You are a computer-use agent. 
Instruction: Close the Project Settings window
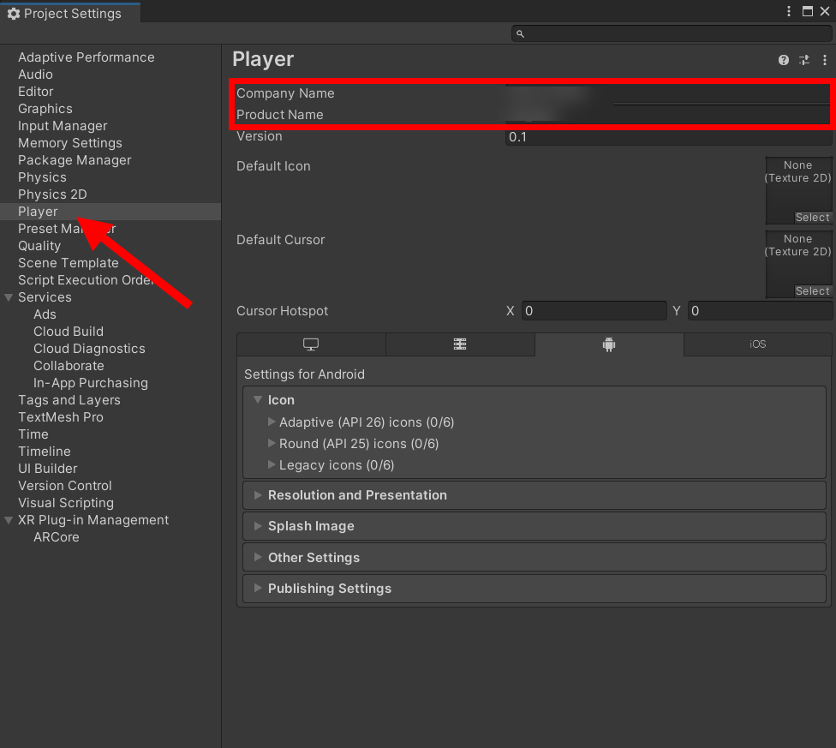824,11
